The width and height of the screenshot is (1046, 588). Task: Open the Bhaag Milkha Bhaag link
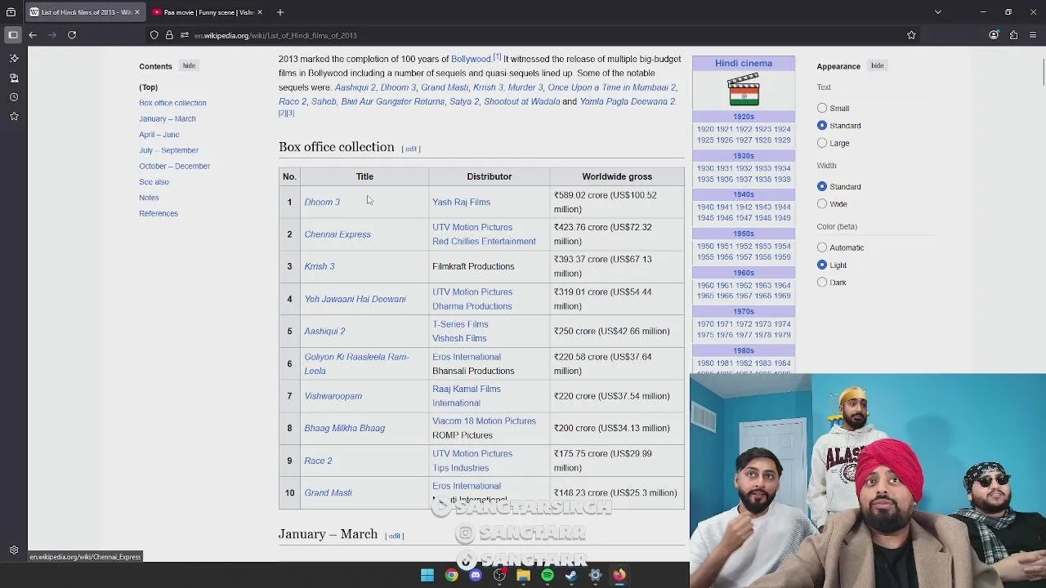[x=345, y=428]
